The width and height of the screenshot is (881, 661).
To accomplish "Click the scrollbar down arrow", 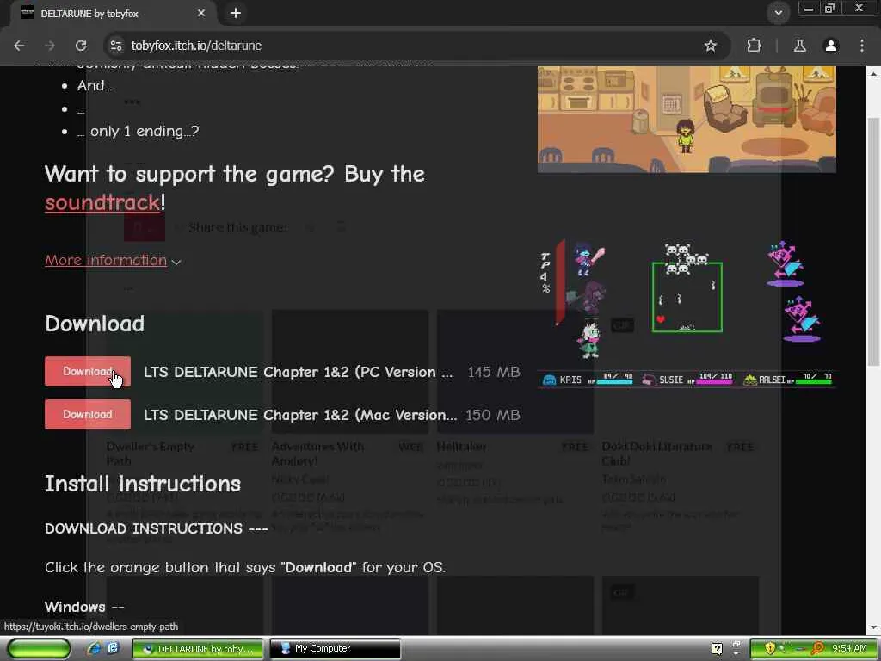I will (x=873, y=627).
